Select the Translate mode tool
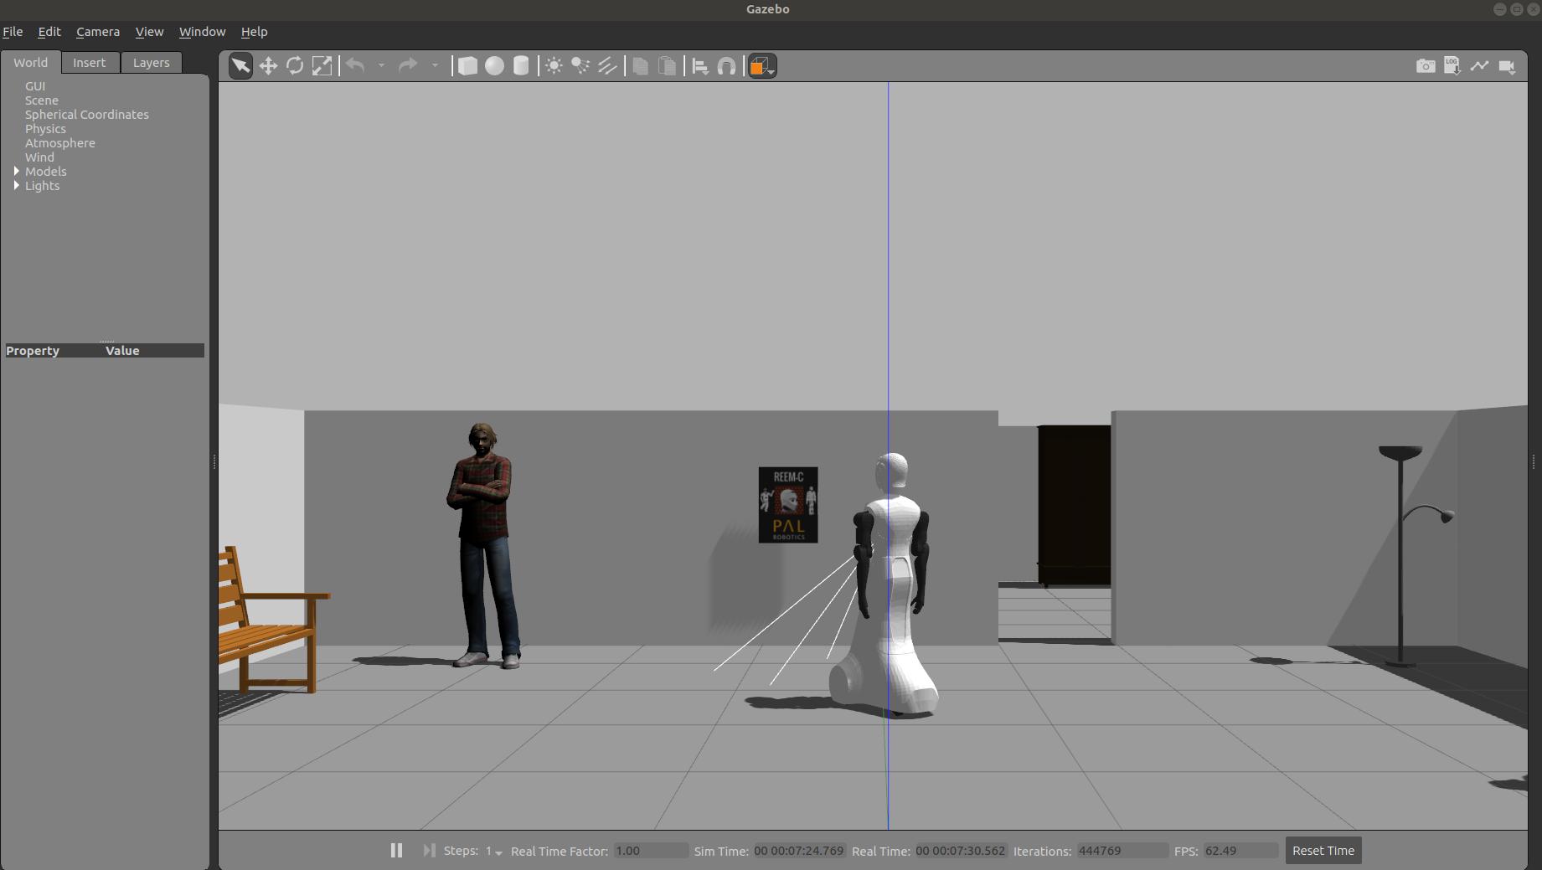Screen dimensions: 1542x870 point(268,66)
